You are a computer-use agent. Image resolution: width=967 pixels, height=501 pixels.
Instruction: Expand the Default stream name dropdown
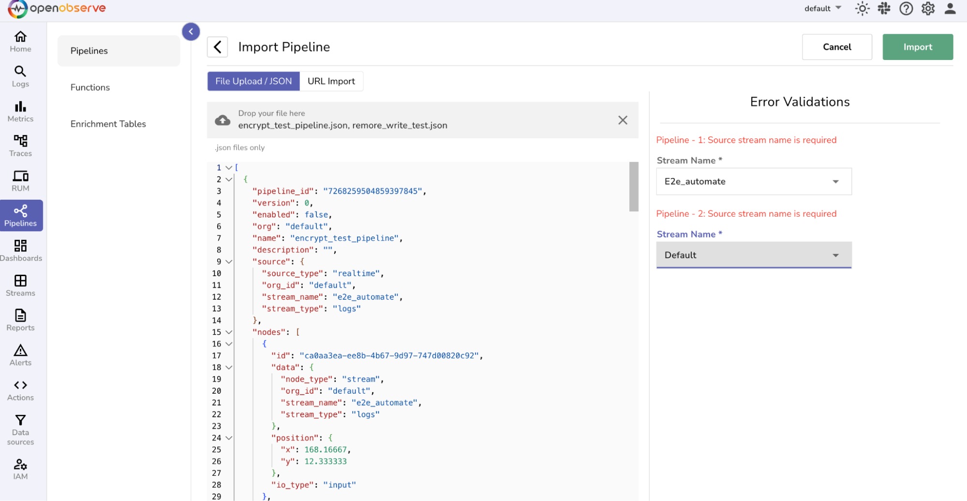click(753, 255)
